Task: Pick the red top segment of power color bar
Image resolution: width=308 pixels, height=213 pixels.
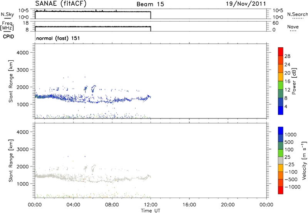Action: click(281, 52)
